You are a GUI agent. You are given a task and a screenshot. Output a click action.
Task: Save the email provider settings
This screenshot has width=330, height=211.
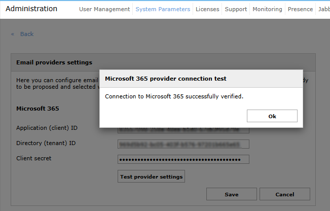click(231, 194)
